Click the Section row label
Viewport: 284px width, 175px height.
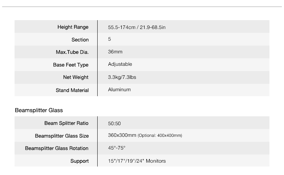click(80, 40)
